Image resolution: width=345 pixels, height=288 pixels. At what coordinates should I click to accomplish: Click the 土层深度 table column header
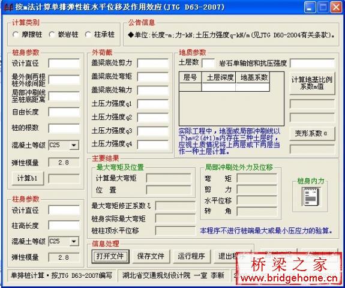(x=219, y=77)
